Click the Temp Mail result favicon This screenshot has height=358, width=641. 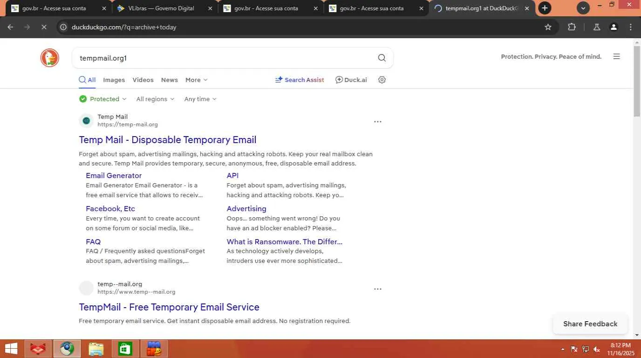click(x=86, y=121)
